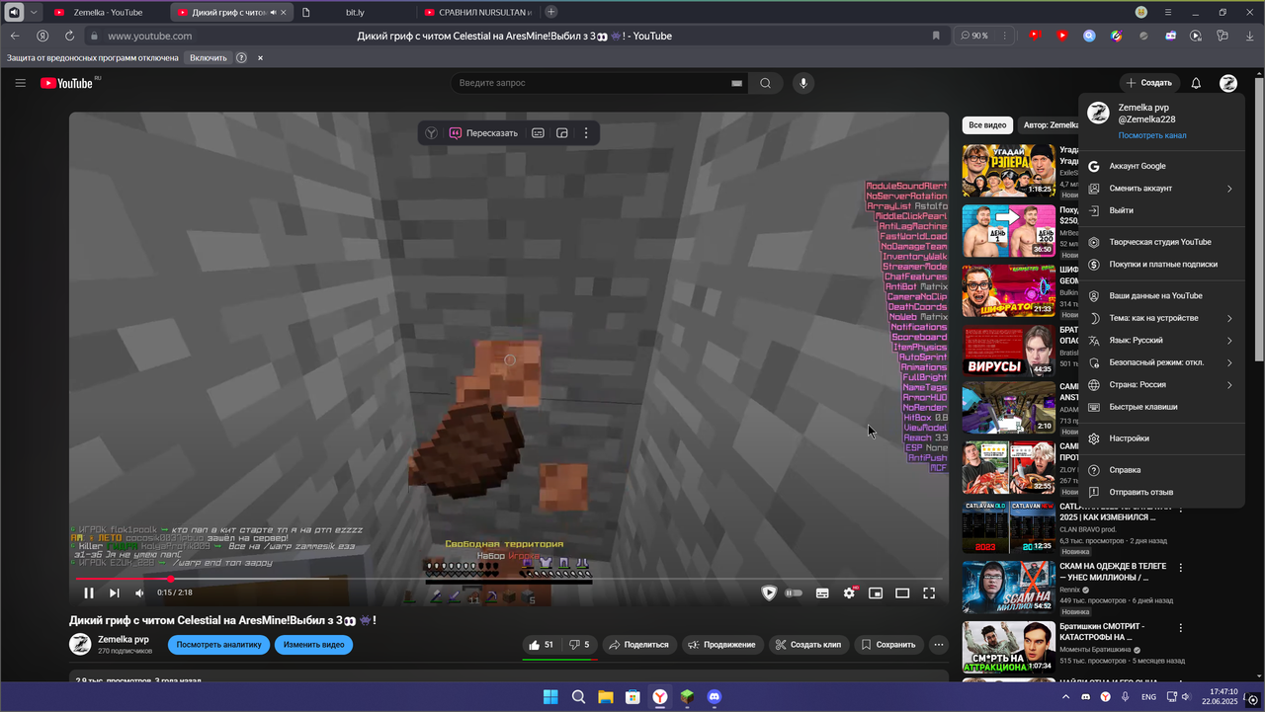Focus the YouTube search input field
Screen dimensions: 1265x712
[x=590, y=84]
